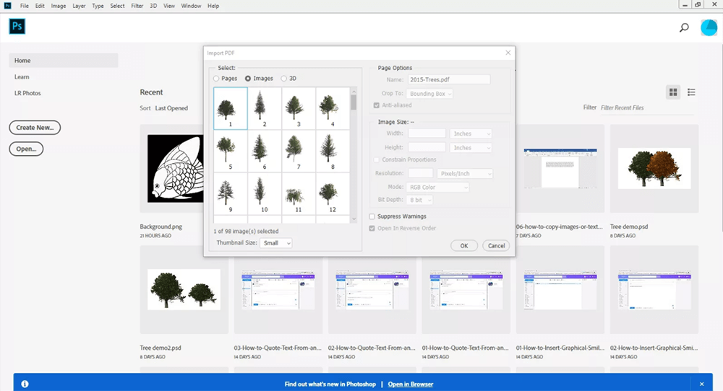Screen dimensions: 723x391
Task: Choose the 3D radio option
Action: 284,78
